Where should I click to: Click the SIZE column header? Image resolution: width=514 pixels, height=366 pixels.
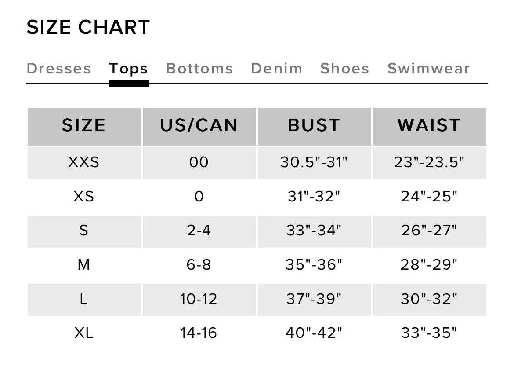[84, 126]
